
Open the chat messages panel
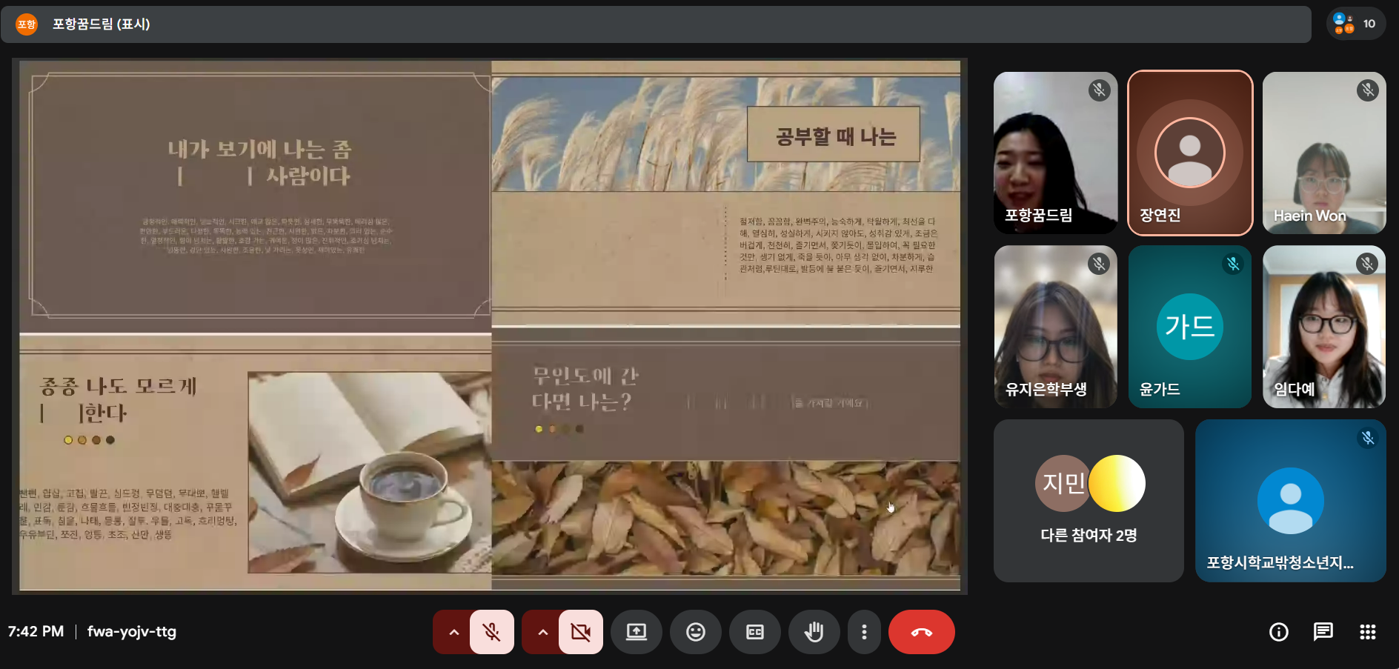1323,632
